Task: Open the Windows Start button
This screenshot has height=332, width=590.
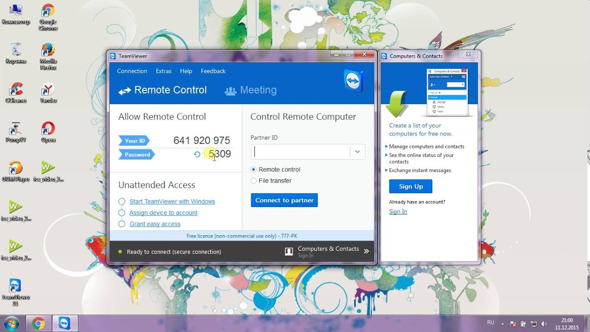Action: pos(11,323)
